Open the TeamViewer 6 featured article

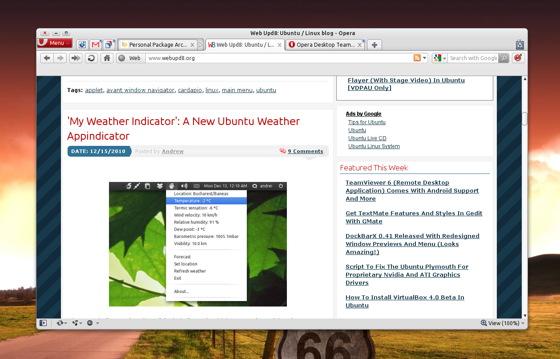click(x=412, y=190)
